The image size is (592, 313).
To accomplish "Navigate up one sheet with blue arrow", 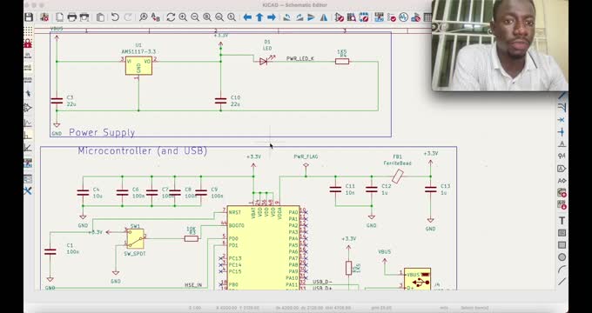I will tap(259, 17).
